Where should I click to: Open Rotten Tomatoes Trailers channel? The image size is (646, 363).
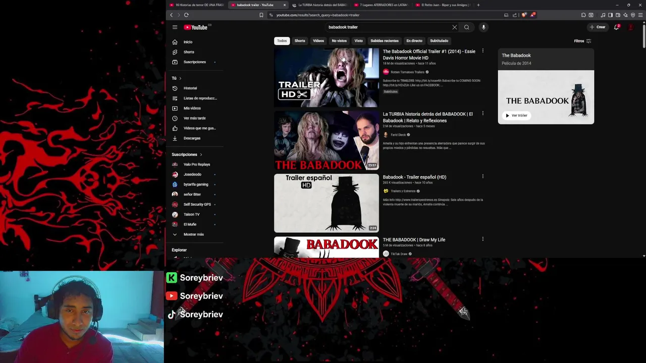(x=407, y=72)
